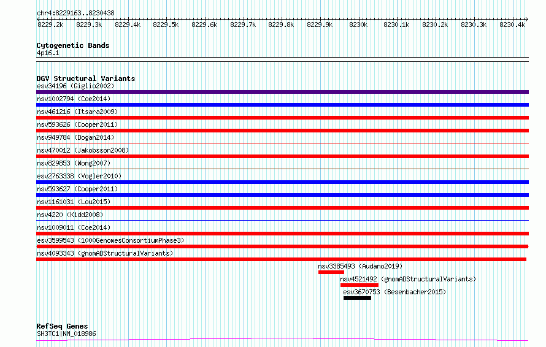Select the red nsv1161031 variant bar
The width and height of the screenshot is (546, 347).
click(x=282, y=208)
